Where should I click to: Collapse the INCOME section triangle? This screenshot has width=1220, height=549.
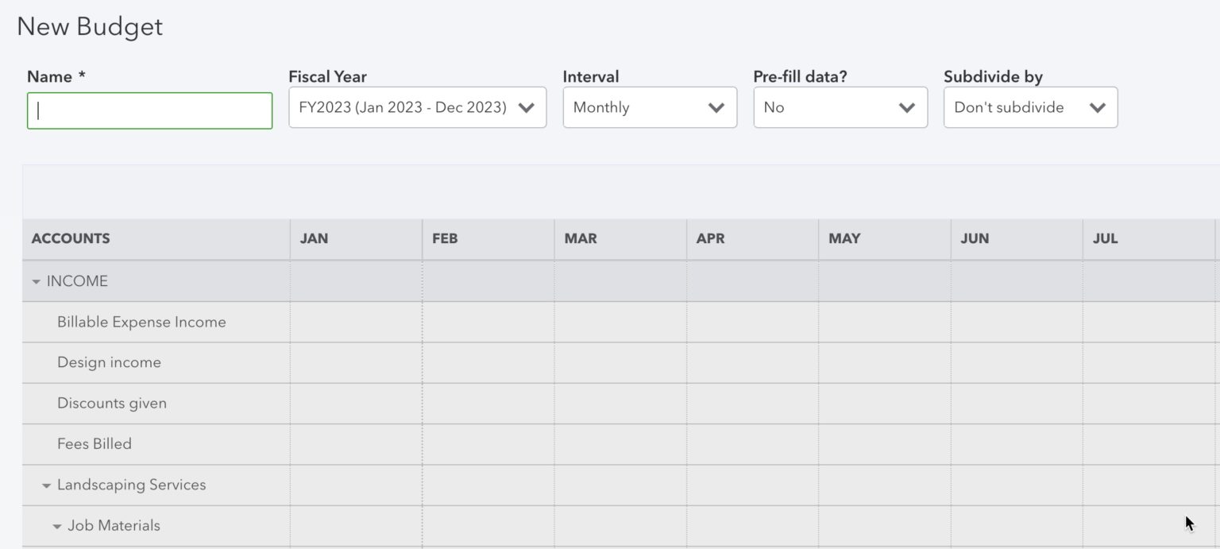[36, 280]
